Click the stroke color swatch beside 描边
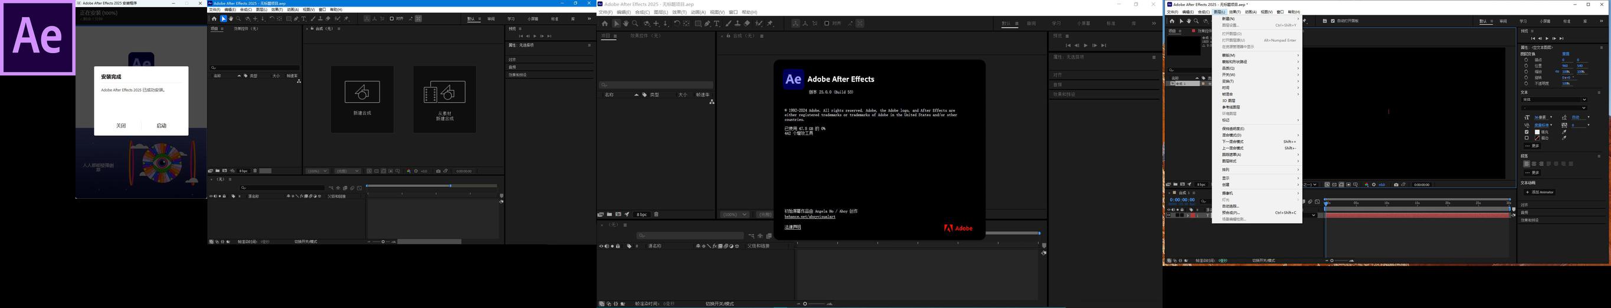This screenshot has height=308, width=1611. (x=1537, y=138)
